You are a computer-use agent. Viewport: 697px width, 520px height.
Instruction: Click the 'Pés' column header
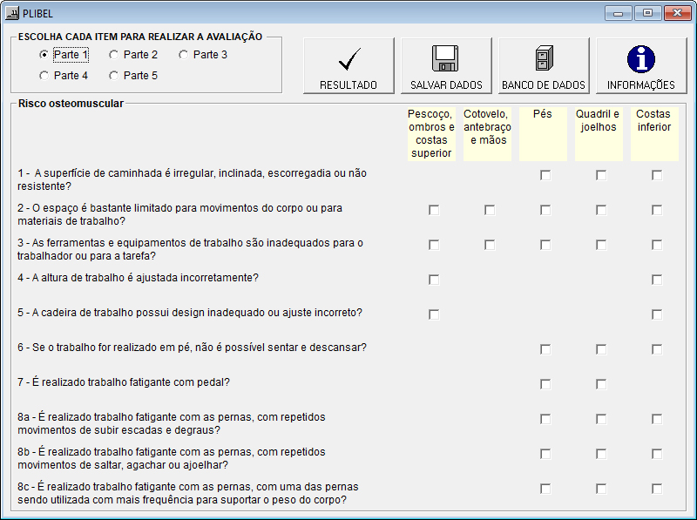click(543, 134)
